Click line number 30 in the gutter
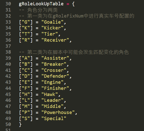 coord(8,4)
